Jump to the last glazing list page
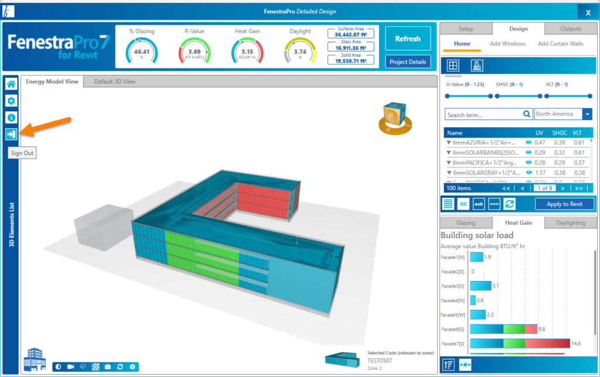Image resolution: width=600 pixels, height=377 pixels. click(x=579, y=188)
